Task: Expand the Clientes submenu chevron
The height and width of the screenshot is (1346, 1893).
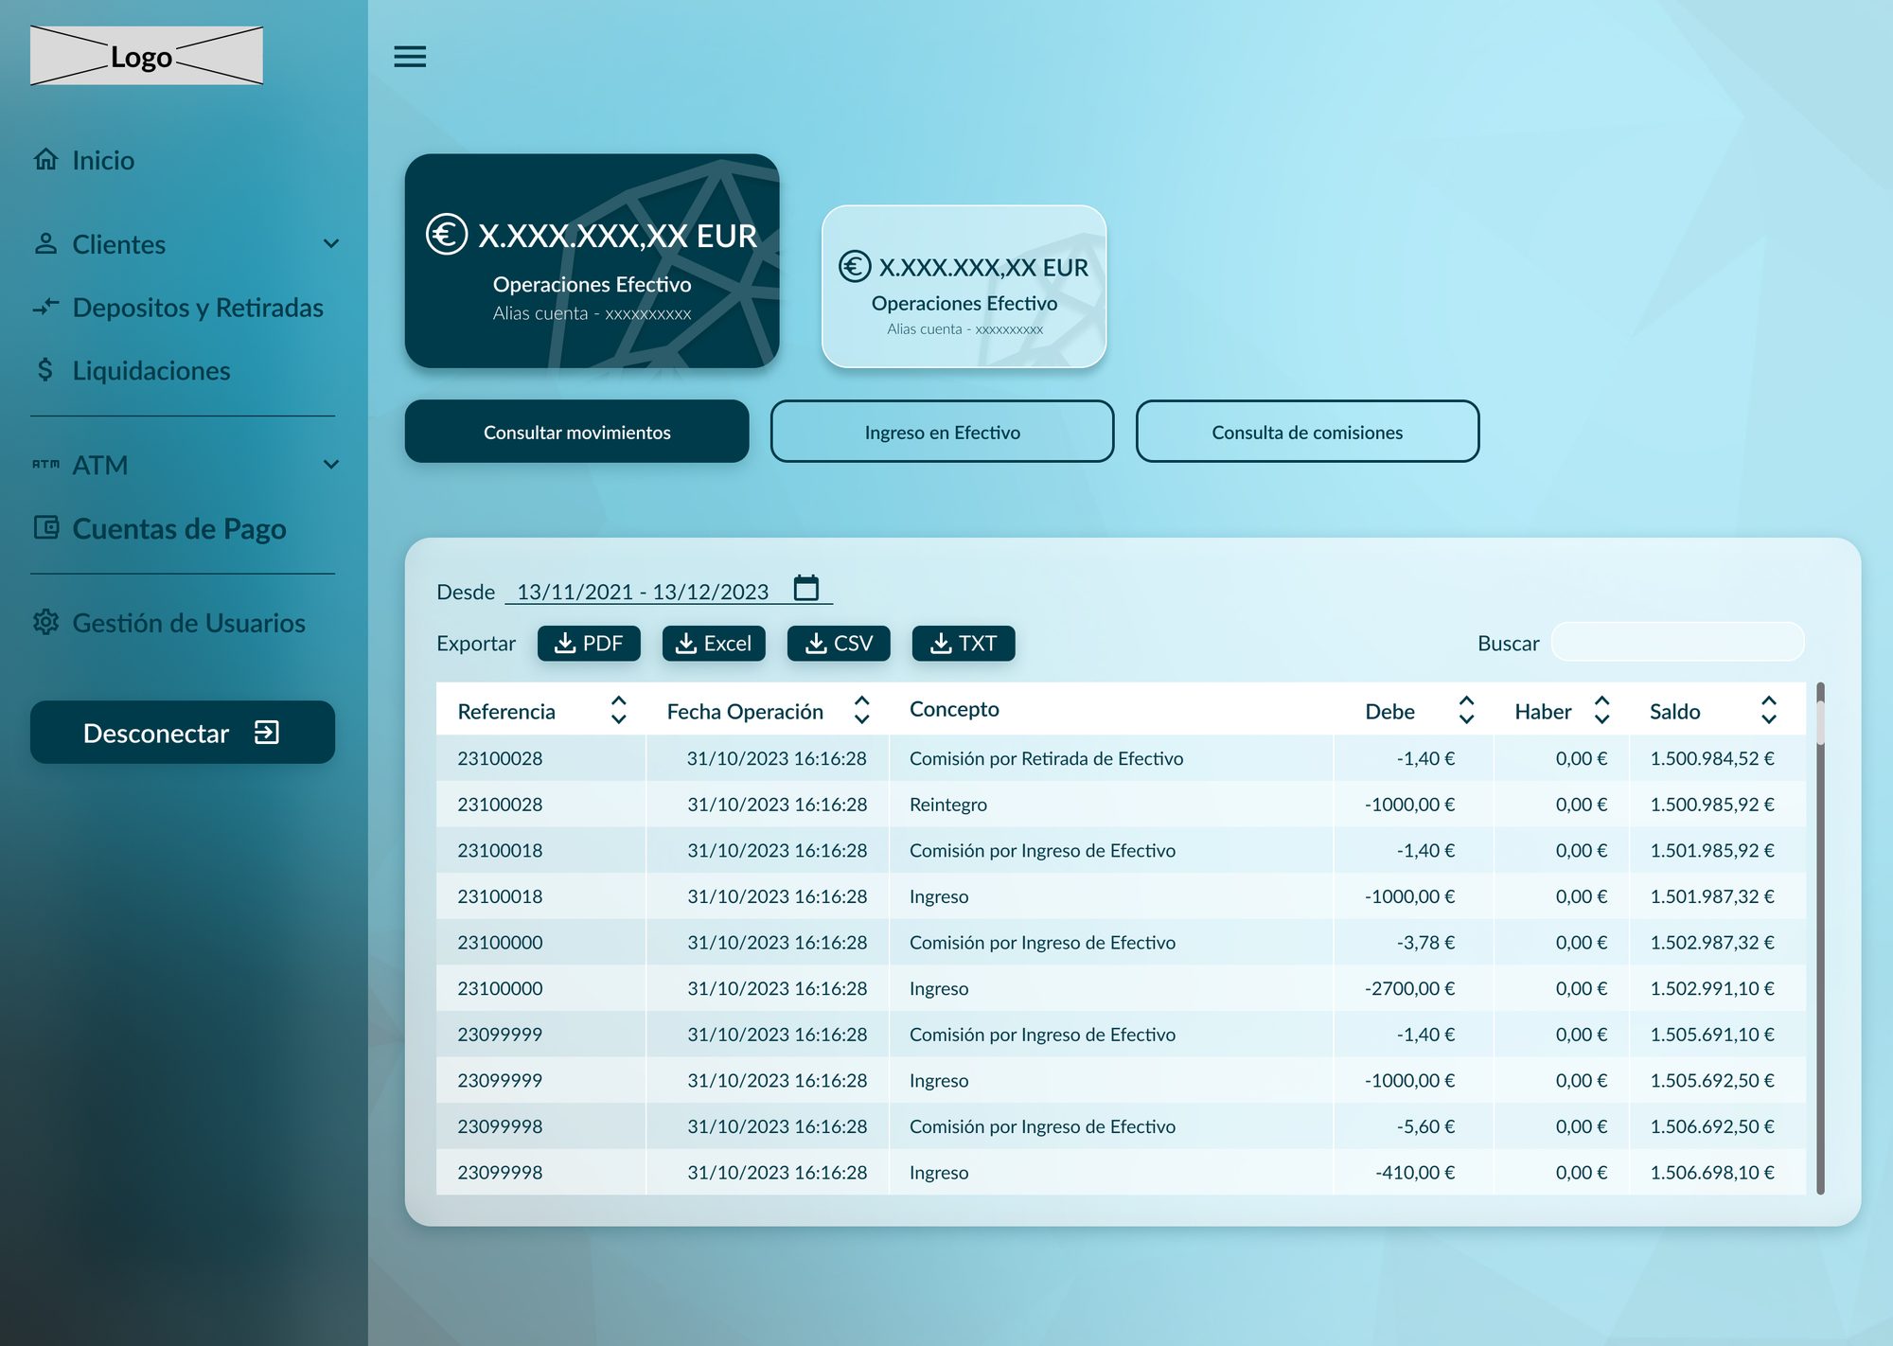Action: pos(331,243)
